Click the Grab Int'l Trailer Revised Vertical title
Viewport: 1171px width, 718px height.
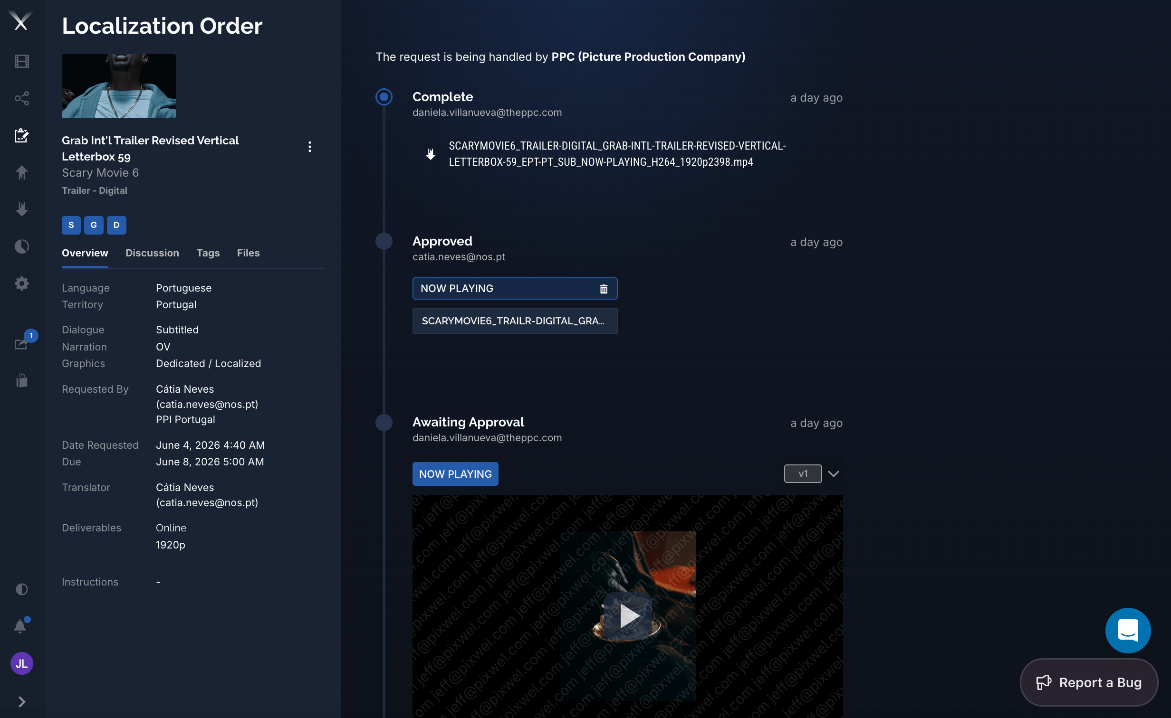(150, 148)
